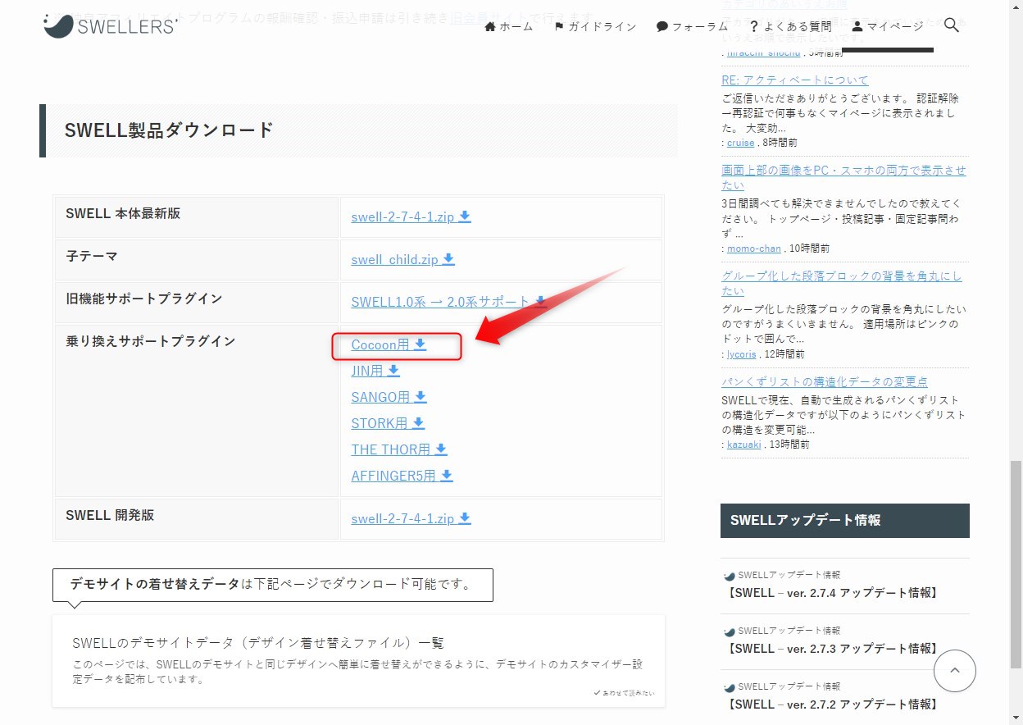Click the scroll-to-top circular button
Image resolution: width=1023 pixels, height=725 pixels.
pyautogui.click(x=955, y=670)
